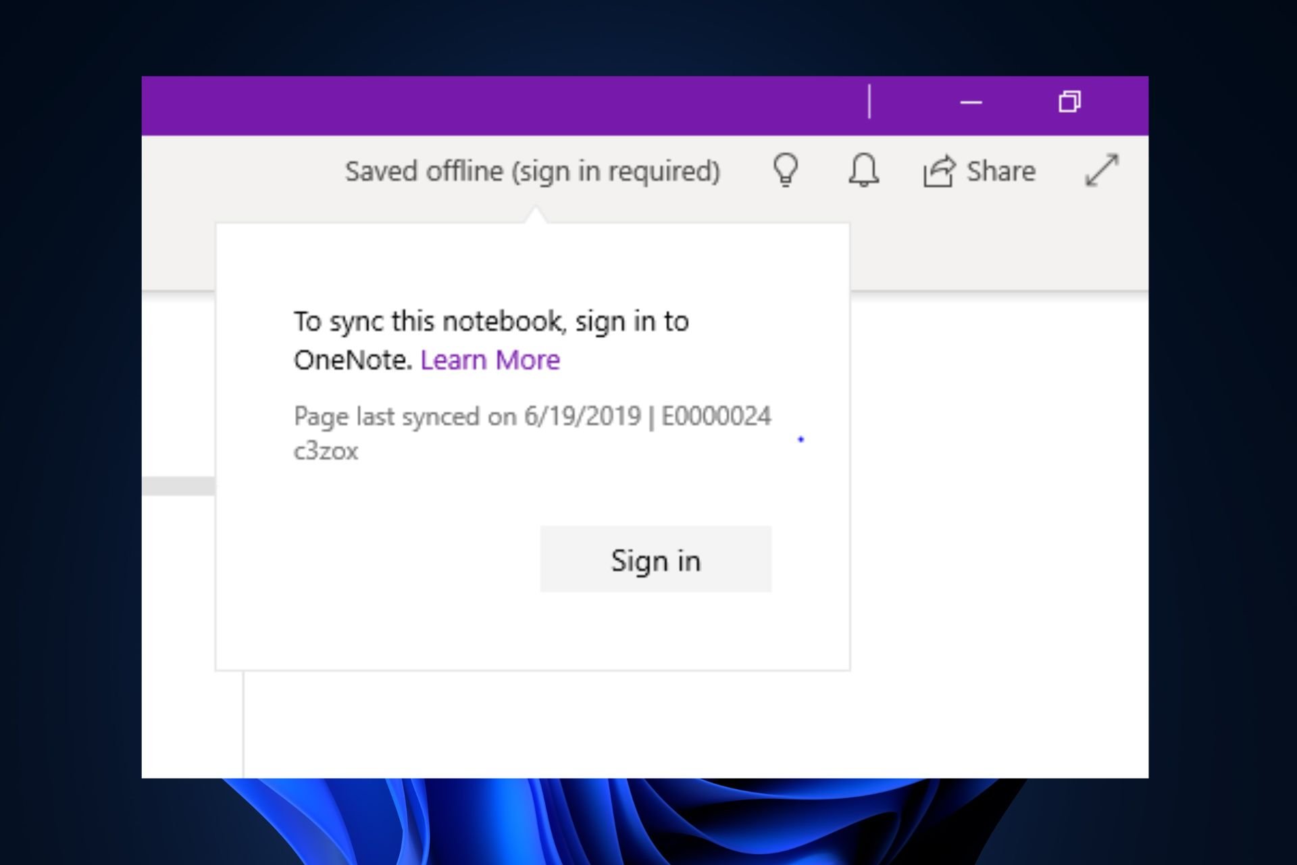Select the E0000024 error code text

pyautogui.click(x=716, y=416)
